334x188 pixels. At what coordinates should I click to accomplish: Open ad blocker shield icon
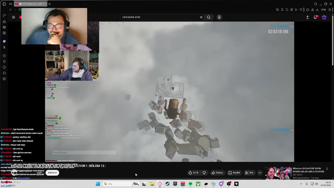tap(291, 10)
